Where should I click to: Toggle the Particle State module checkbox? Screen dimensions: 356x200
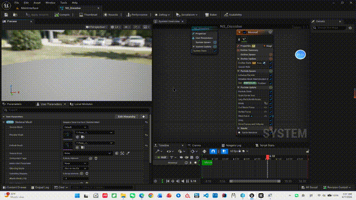coord(270,92)
